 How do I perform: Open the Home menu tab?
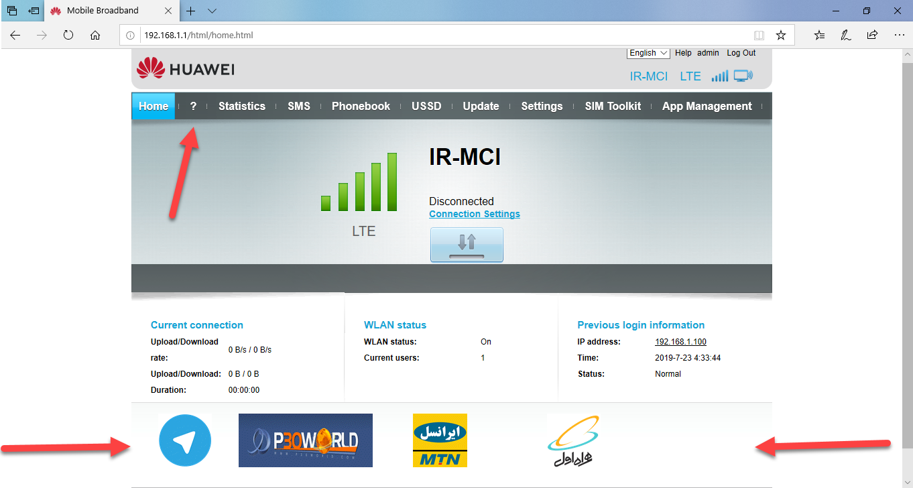154,106
